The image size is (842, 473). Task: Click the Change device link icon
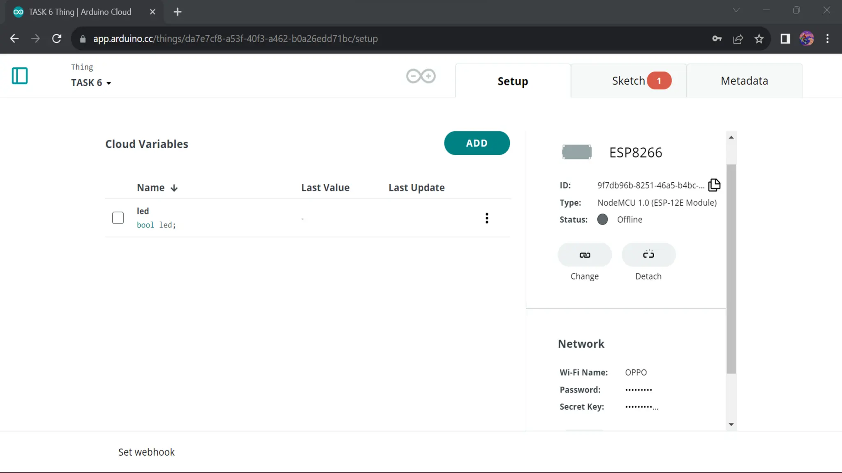pyautogui.click(x=584, y=255)
